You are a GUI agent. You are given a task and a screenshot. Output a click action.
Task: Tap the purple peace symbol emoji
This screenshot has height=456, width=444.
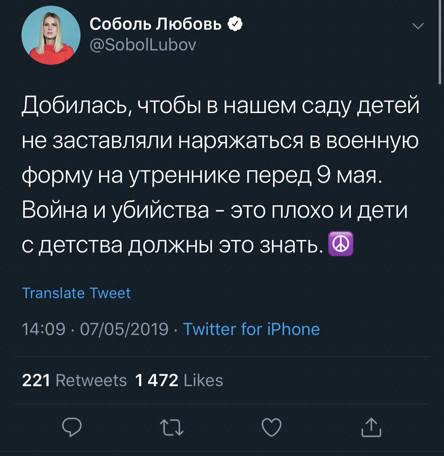click(341, 244)
